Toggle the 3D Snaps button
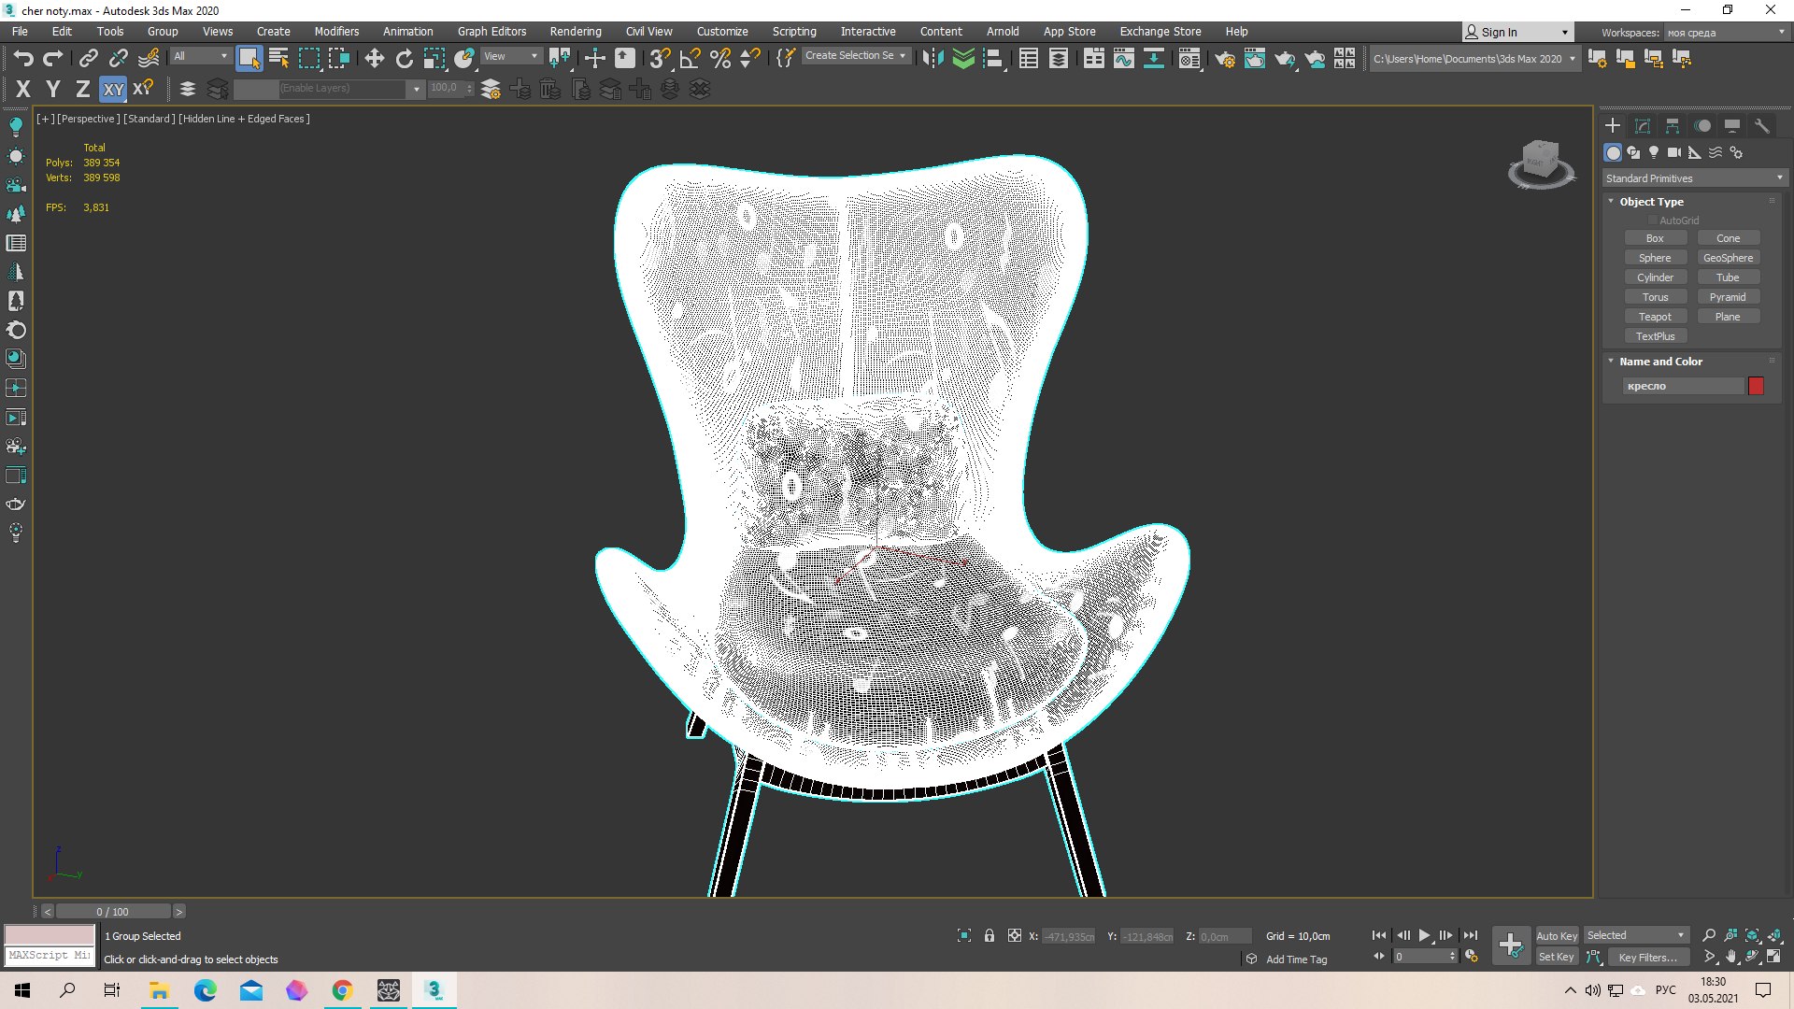This screenshot has height=1009, width=1794. pyautogui.click(x=660, y=59)
